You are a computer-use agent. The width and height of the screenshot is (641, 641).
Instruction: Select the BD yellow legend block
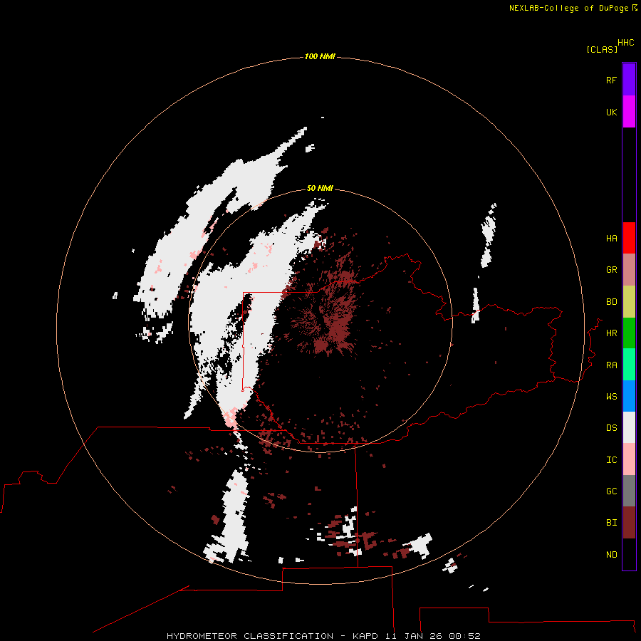[x=629, y=301]
